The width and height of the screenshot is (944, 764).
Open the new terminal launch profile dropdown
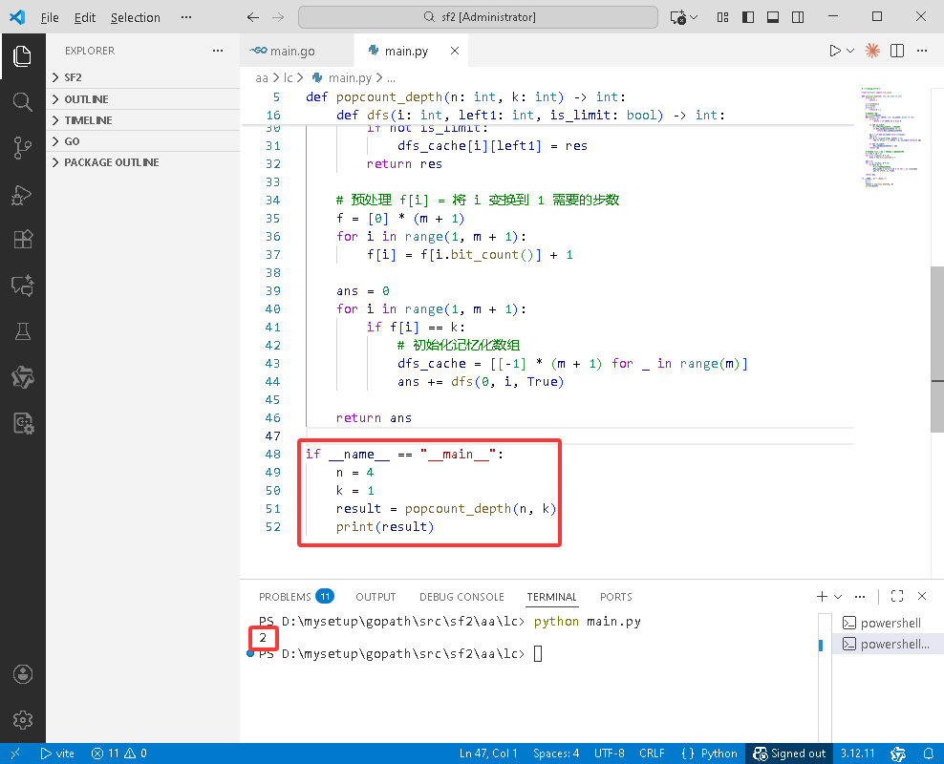(837, 596)
